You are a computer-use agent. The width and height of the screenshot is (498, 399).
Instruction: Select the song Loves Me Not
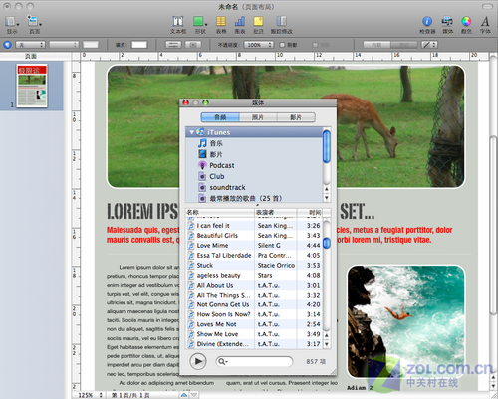point(254,324)
